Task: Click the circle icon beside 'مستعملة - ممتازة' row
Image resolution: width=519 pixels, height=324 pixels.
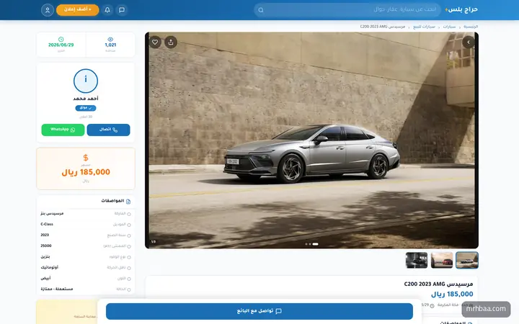Action: pyautogui.click(x=129, y=289)
